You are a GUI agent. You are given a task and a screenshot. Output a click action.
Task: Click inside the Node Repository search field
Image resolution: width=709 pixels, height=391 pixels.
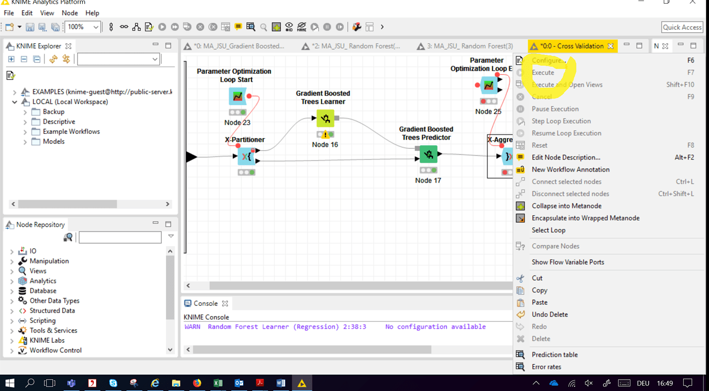[119, 237]
